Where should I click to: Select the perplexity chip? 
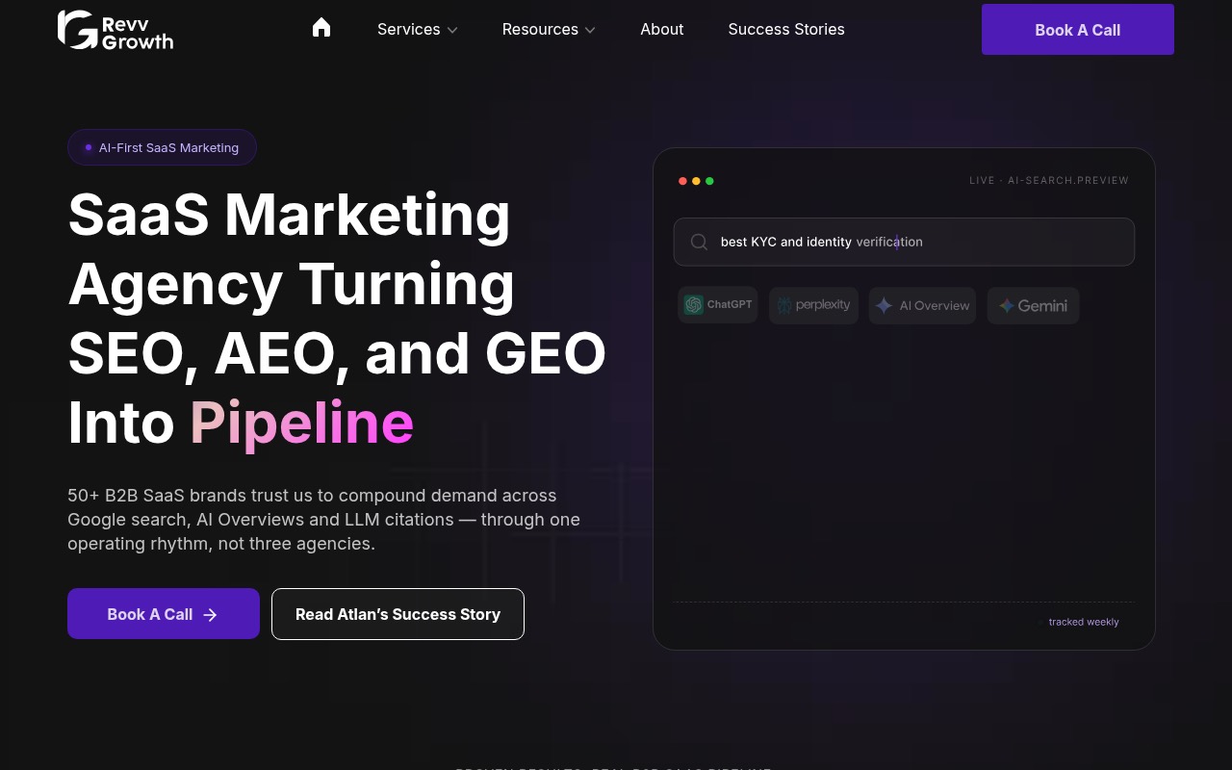[813, 305]
